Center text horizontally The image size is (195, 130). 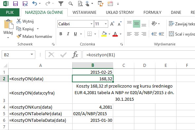(x=137, y=34)
